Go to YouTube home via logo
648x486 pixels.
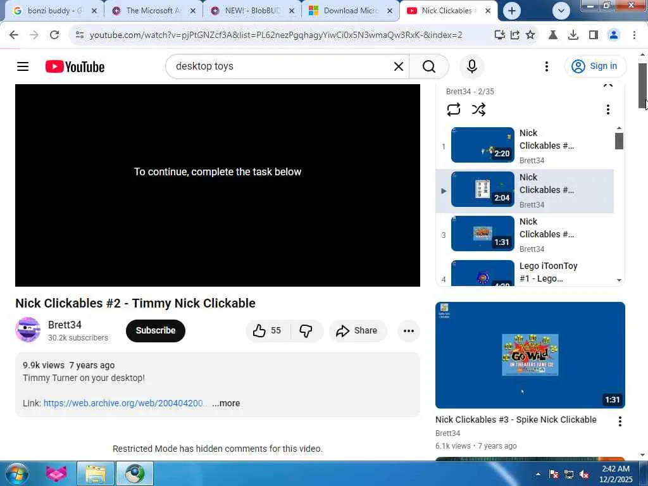click(x=75, y=66)
